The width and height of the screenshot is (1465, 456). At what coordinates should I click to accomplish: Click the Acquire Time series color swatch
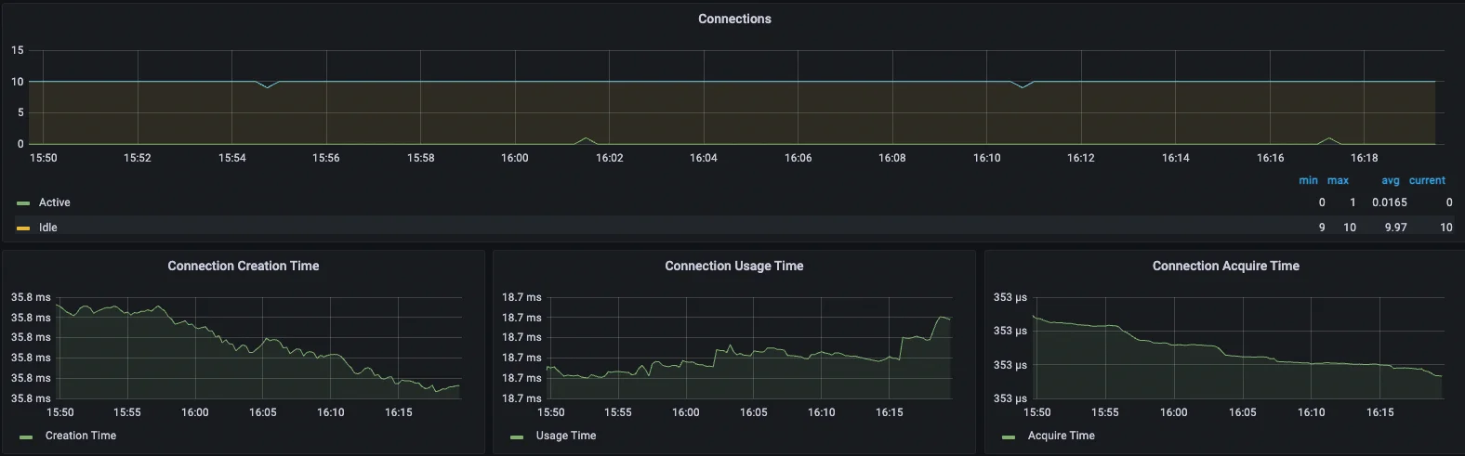coord(1009,436)
